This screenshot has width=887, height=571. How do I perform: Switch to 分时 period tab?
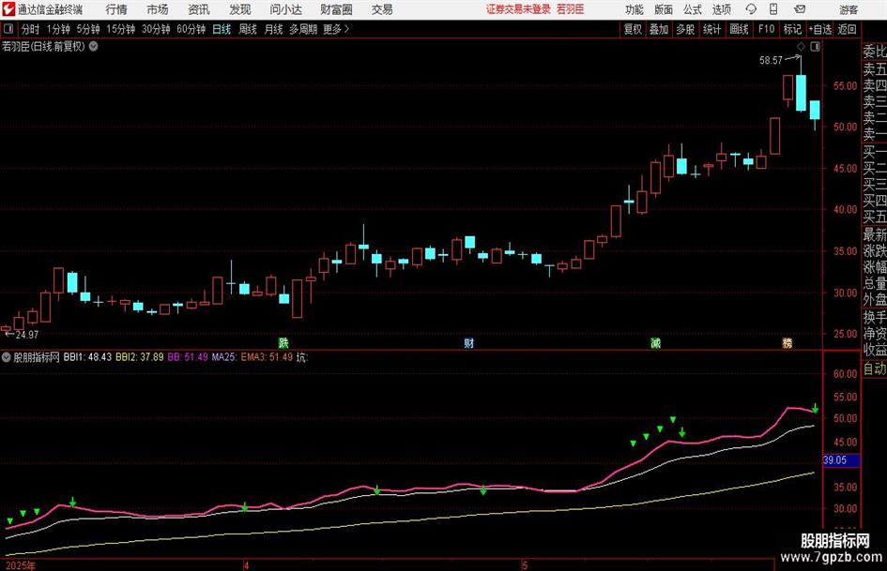[x=30, y=29]
